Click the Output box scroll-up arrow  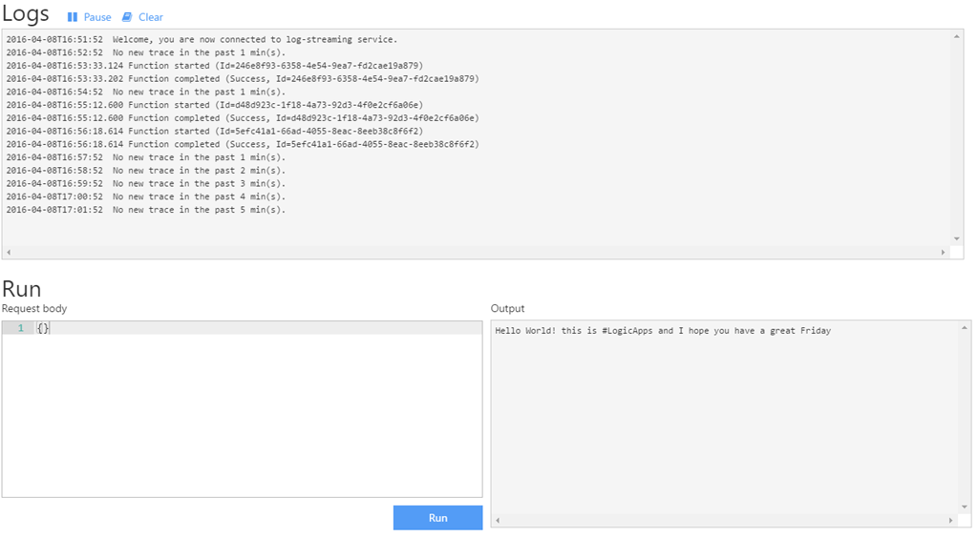[964, 328]
